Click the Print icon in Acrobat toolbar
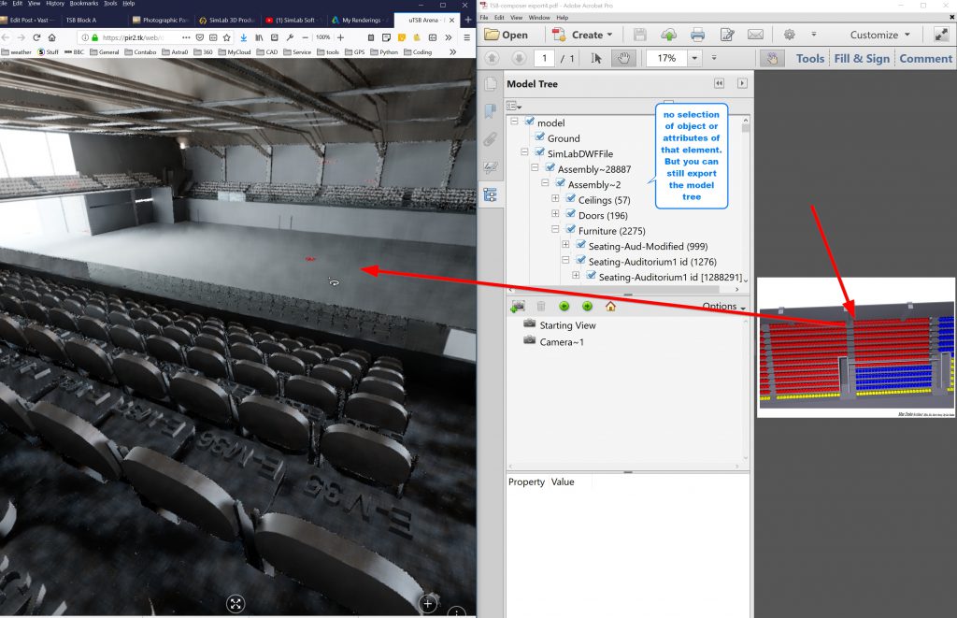This screenshot has width=957, height=618. click(697, 35)
